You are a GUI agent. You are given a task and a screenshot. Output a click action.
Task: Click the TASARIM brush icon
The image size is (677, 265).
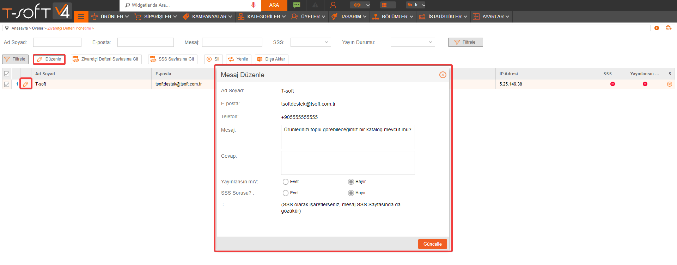[335, 17]
